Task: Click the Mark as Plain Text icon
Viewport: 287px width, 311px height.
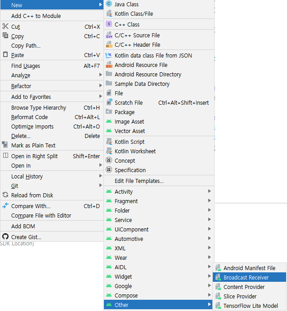Action: click(5, 144)
